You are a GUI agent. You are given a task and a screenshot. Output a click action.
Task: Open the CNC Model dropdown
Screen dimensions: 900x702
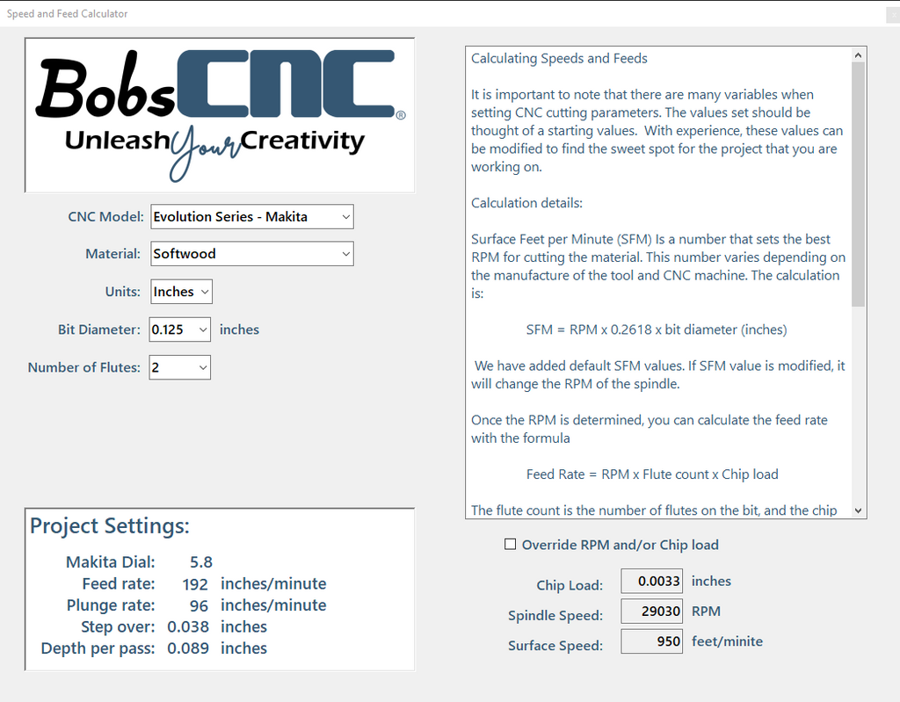tap(252, 217)
